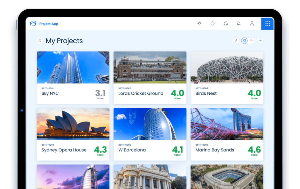300x189 pixels.
Task: Switch to list view
Action: point(252,41)
